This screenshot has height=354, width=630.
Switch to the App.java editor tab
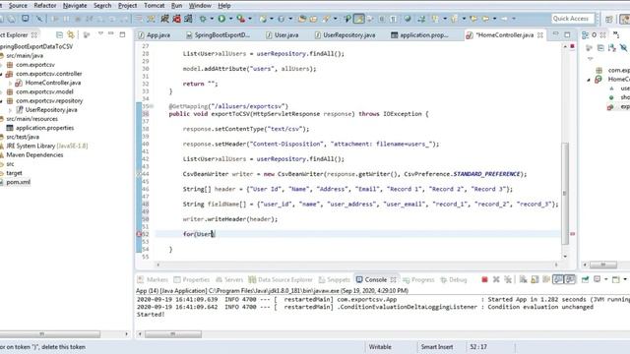[155, 35]
